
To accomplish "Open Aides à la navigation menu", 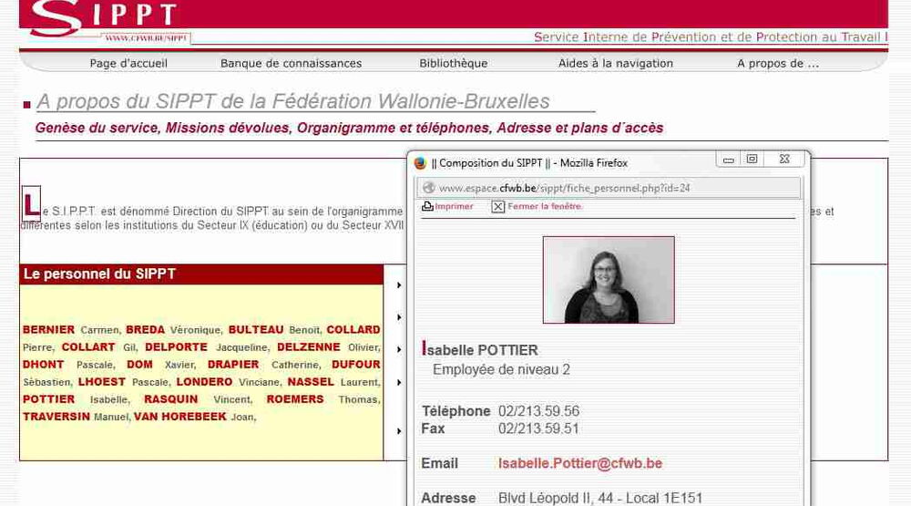I will click(x=615, y=63).
